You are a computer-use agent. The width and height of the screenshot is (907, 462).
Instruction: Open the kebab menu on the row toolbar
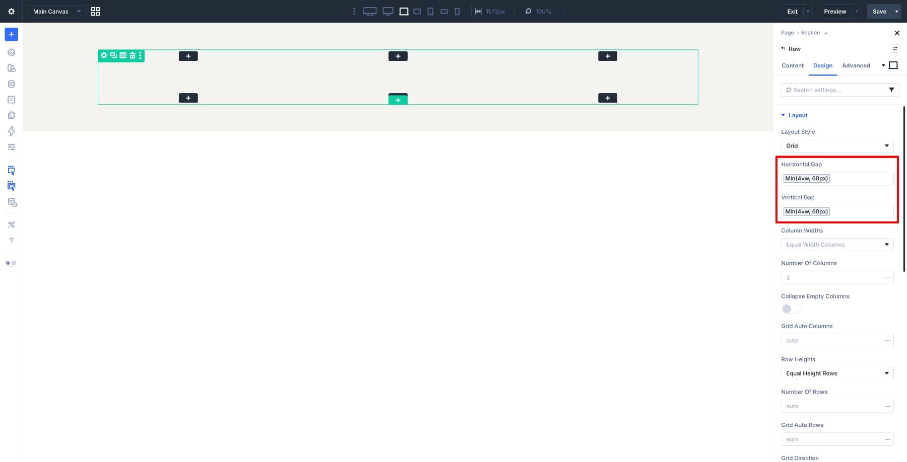(x=140, y=56)
